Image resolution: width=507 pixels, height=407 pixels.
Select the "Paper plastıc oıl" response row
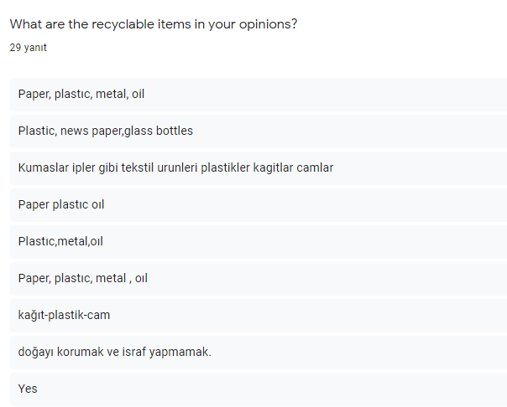[61, 204]
